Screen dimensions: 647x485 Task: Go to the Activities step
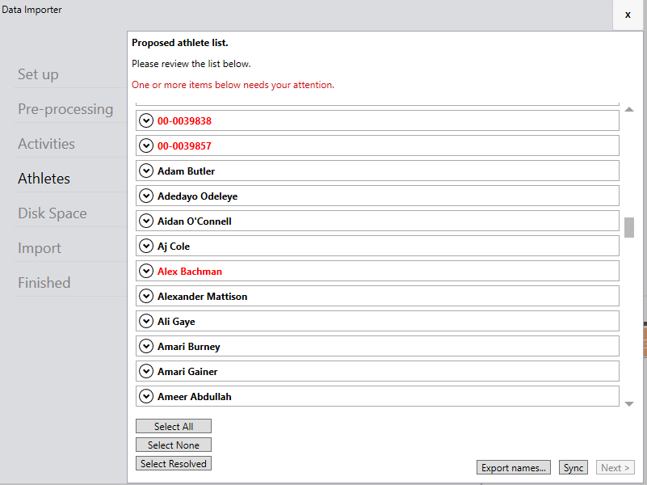(46, 144)
